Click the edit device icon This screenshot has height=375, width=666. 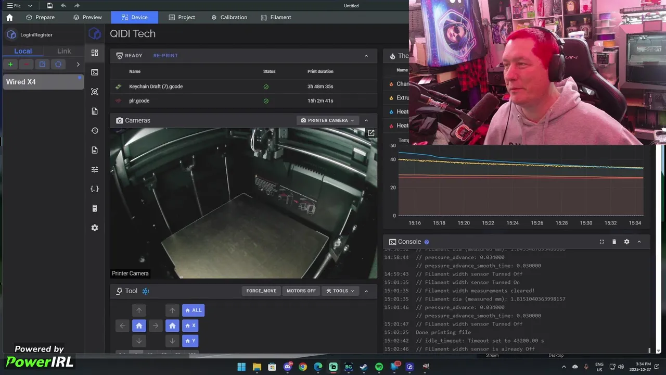point(42,64)
